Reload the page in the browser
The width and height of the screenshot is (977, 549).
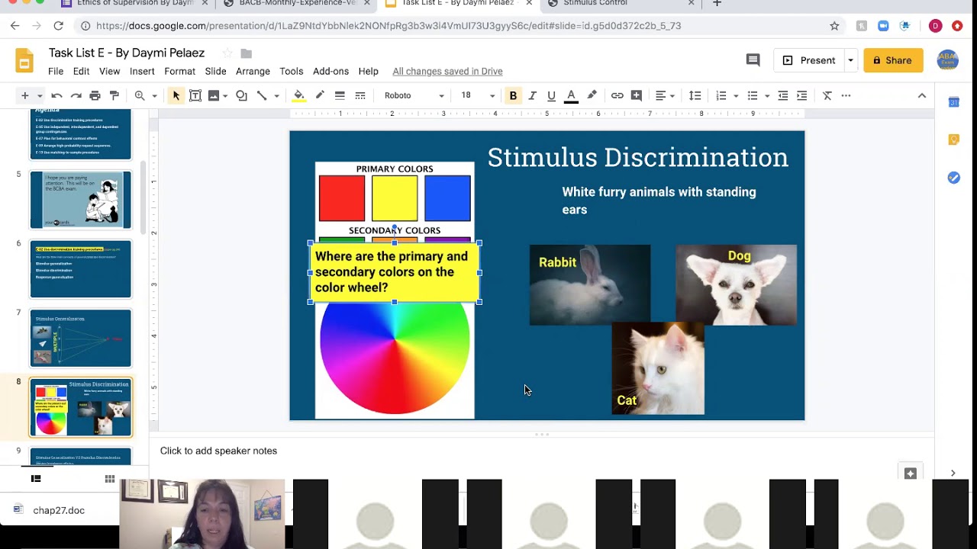click(x=58, y=26)
